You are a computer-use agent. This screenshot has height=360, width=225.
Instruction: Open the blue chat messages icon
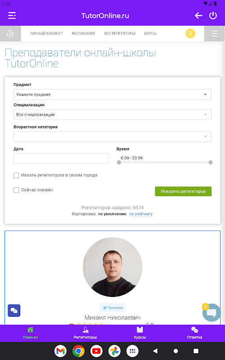click(14, 310)
